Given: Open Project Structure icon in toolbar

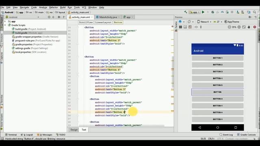Looking at the screenshot, I should pos(249,12).
